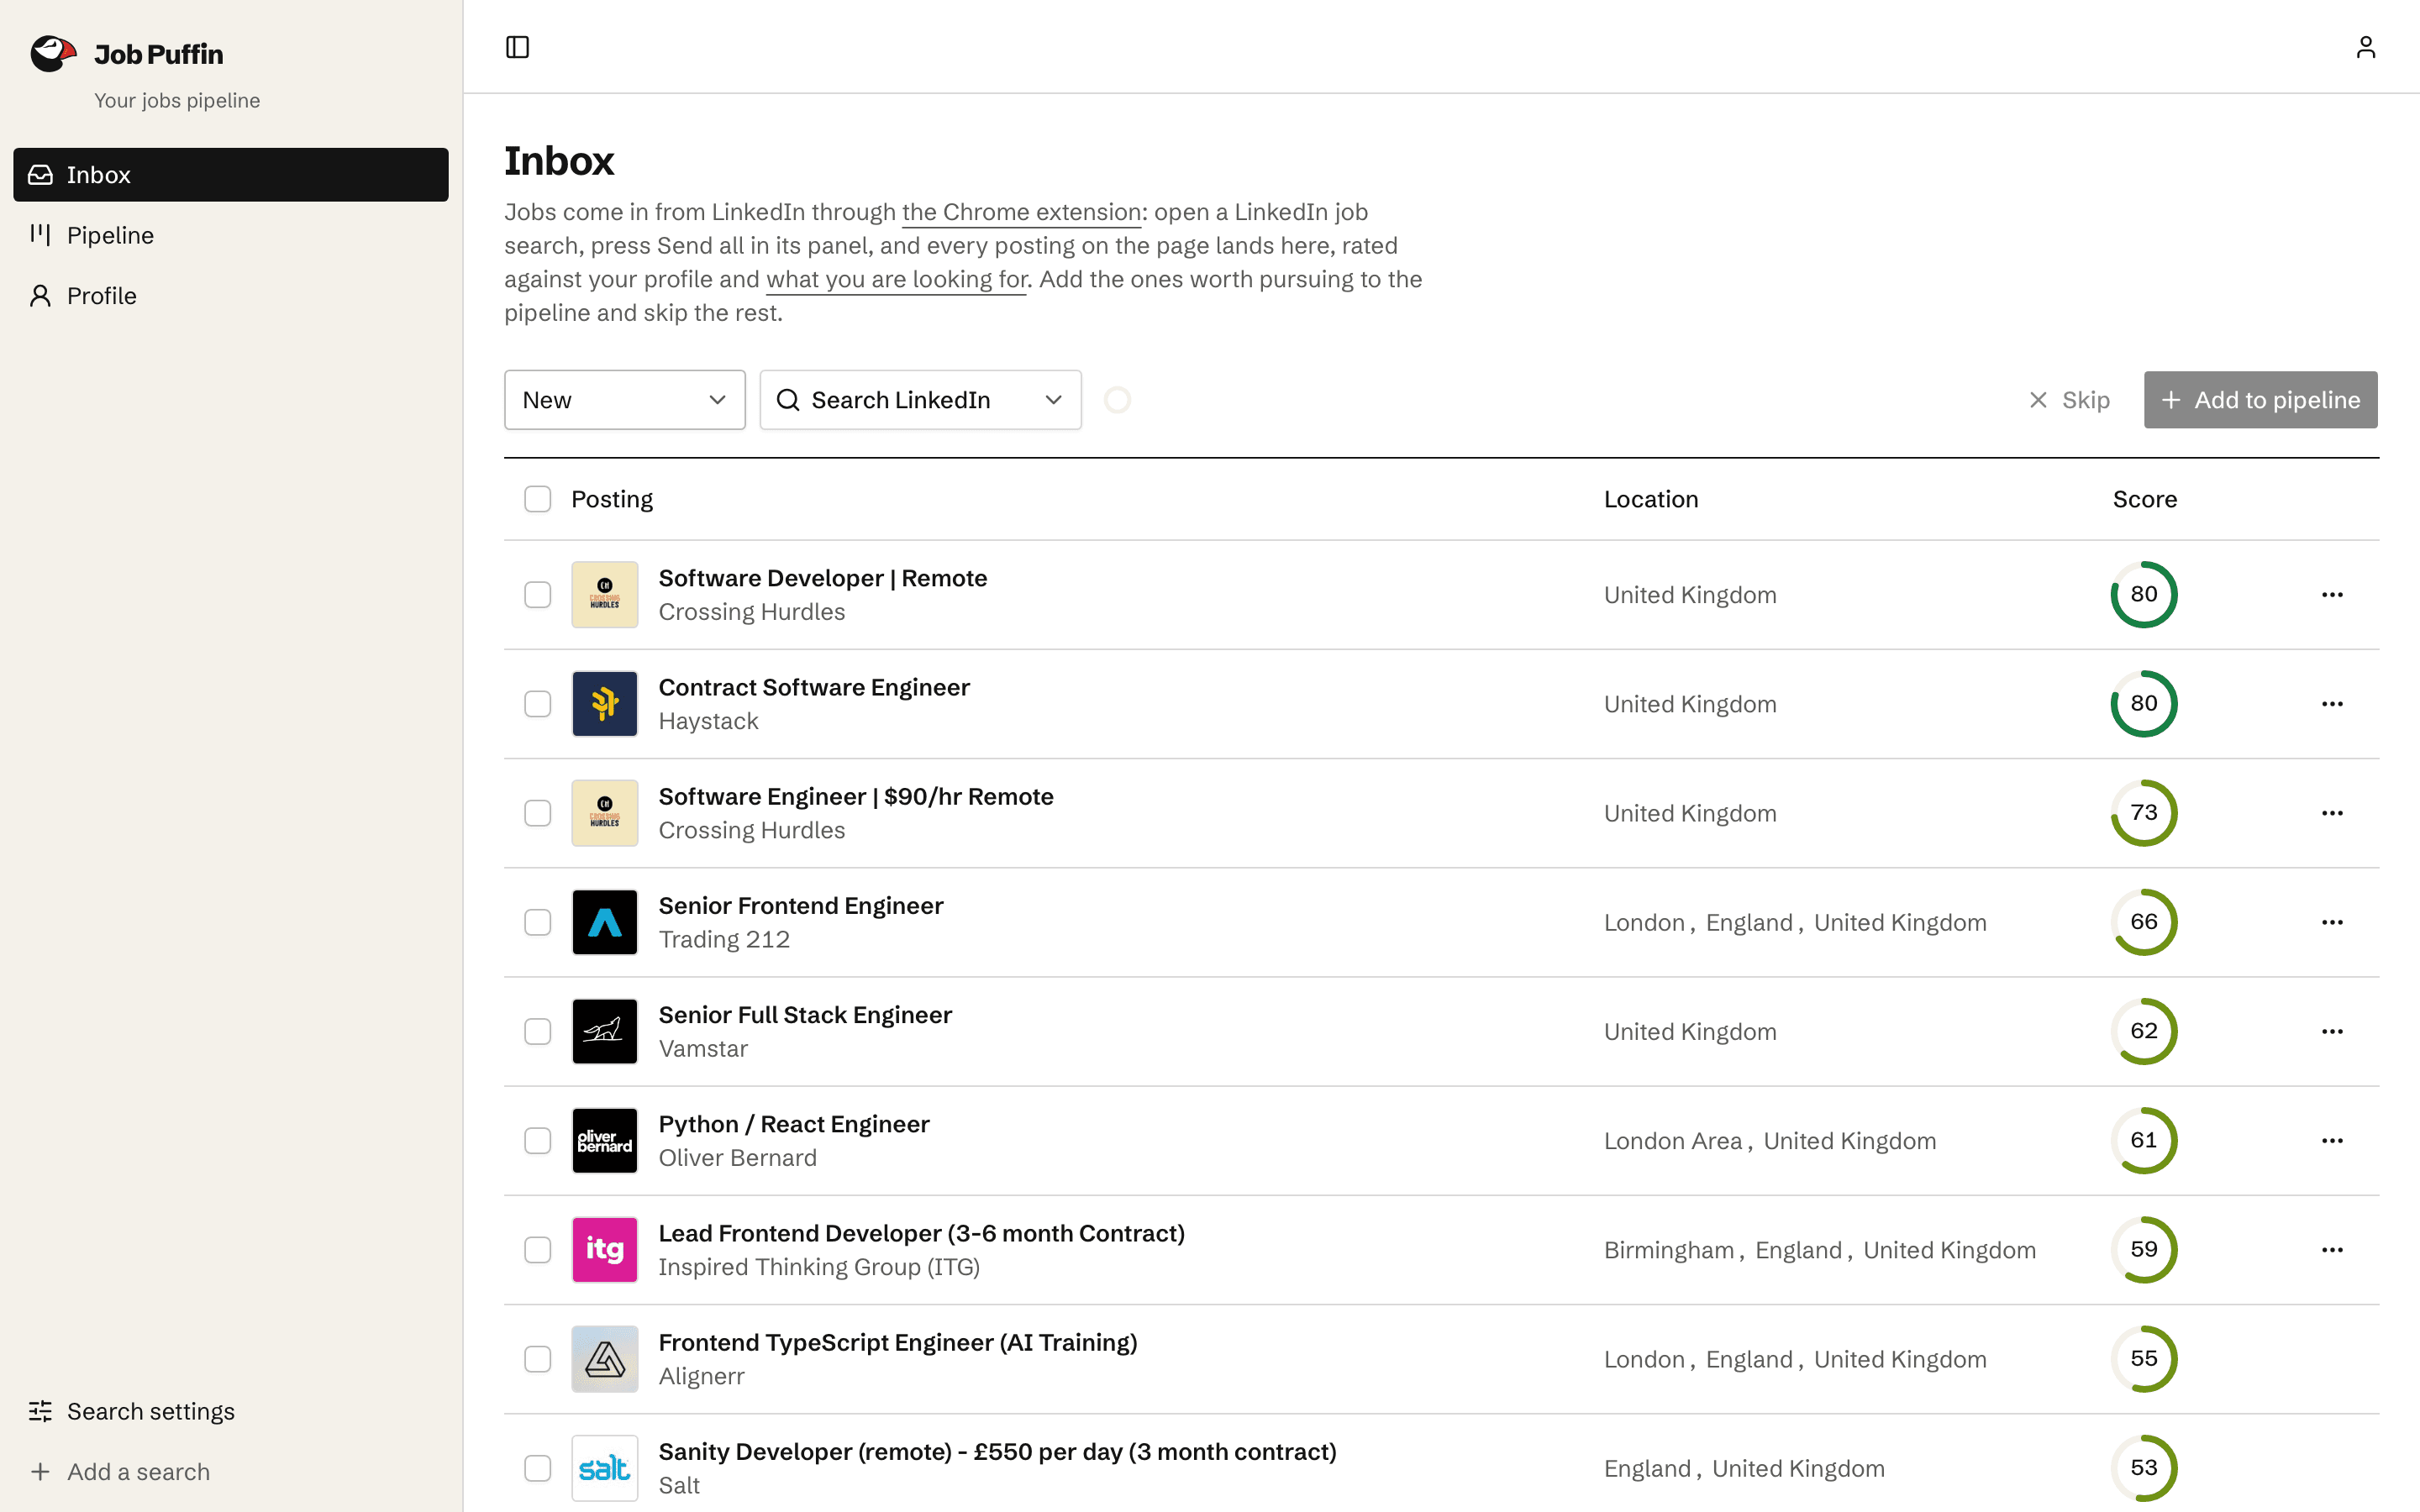Follow the what you are looking for link

click(x=896, y=279)
